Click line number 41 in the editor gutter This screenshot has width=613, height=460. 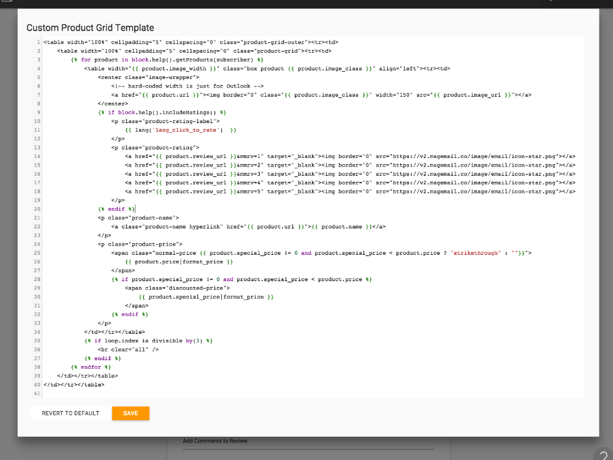point(37,393)
